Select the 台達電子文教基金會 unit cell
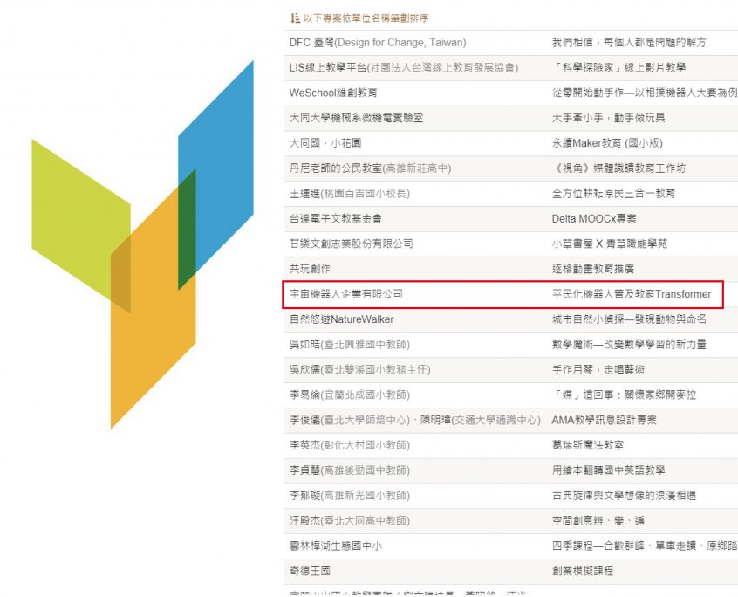738x597 pixels. pos(335,219)
